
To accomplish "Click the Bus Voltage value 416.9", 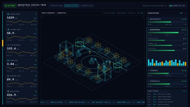I will coord(11,95).
